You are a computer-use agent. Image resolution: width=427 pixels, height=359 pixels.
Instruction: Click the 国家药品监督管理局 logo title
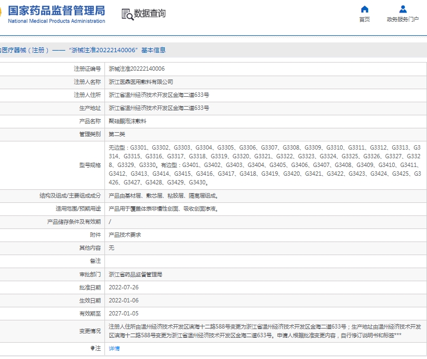(57, 11)
